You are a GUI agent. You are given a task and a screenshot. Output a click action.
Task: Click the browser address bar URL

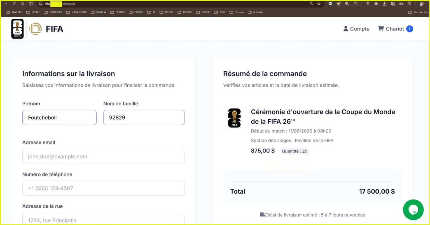[60, 4]
